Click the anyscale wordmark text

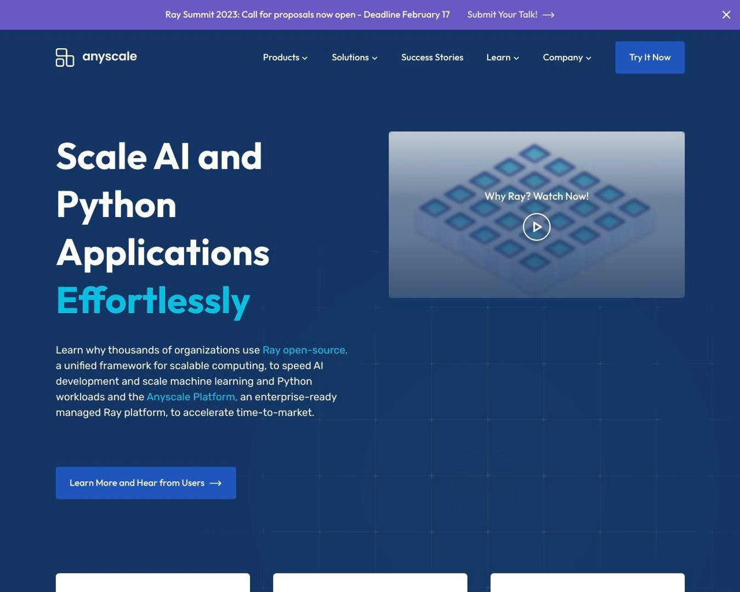[110, 56]
